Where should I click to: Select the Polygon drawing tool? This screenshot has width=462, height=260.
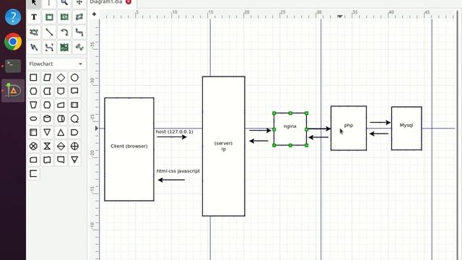pos(79,17)
